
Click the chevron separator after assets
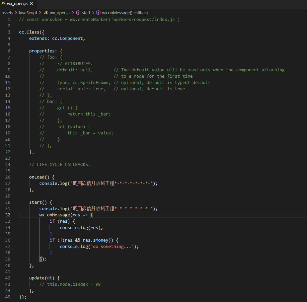[16, 13]
